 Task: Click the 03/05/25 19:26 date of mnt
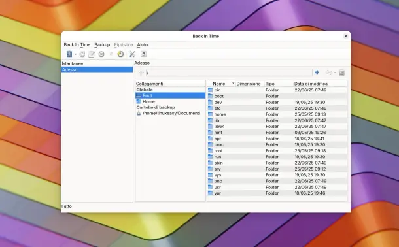[310, 133]
